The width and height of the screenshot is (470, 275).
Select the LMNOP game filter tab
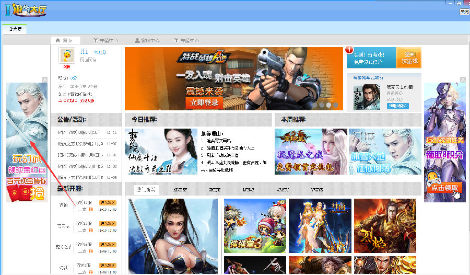pos(248,190)
